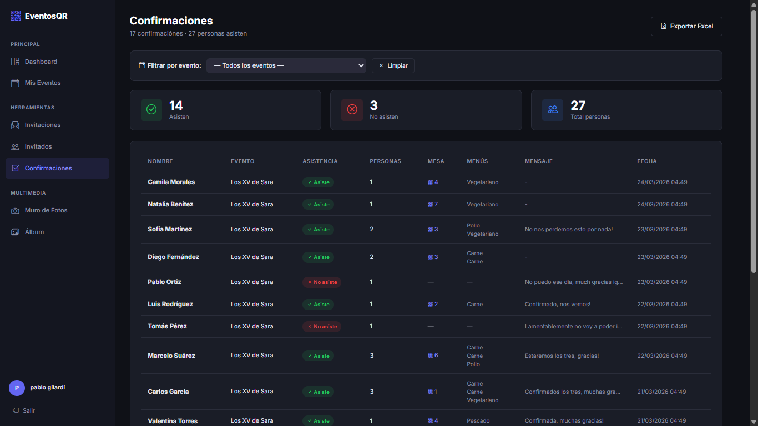This screenshot has width=758, height=426.
Task: Click the Salir logout icon
Action: [16, 410]
